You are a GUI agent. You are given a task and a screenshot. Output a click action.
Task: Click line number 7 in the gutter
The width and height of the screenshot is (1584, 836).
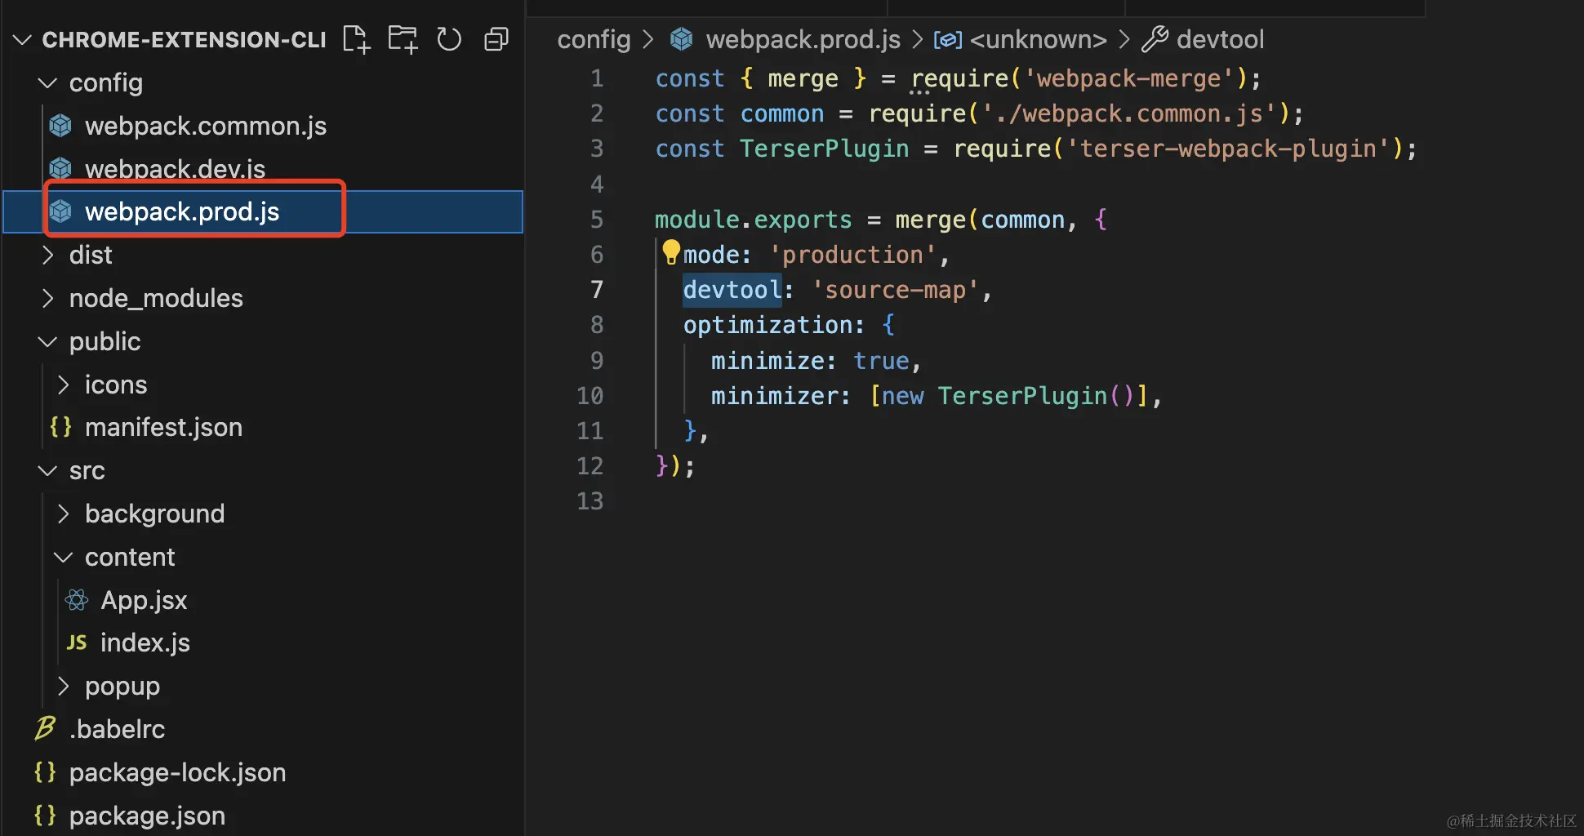pyautogui.click(x=597, y=290)
